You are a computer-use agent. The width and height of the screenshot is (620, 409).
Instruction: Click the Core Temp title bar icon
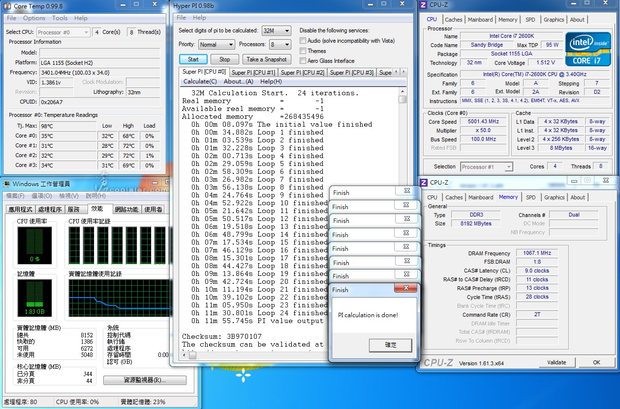pos(7,6)
